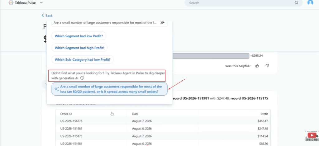319x146 pixels.
Task: Click the thumbs down icon
Action: click(x=268, y=66)
